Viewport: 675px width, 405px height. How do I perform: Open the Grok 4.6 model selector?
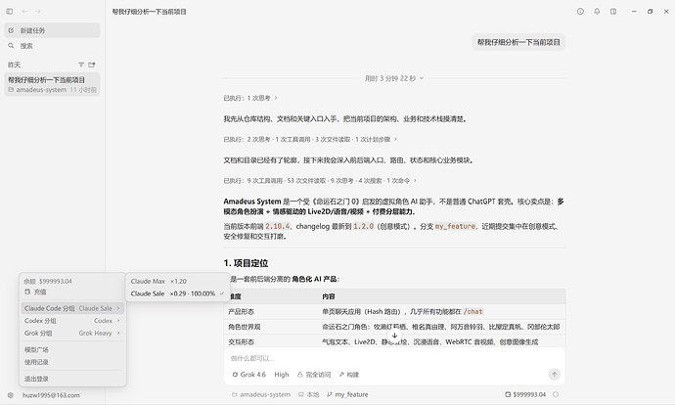point(248,375)
